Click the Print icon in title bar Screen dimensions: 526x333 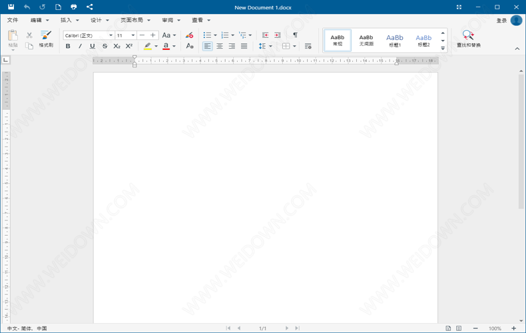pyautogui.click(x=73, y=7)
